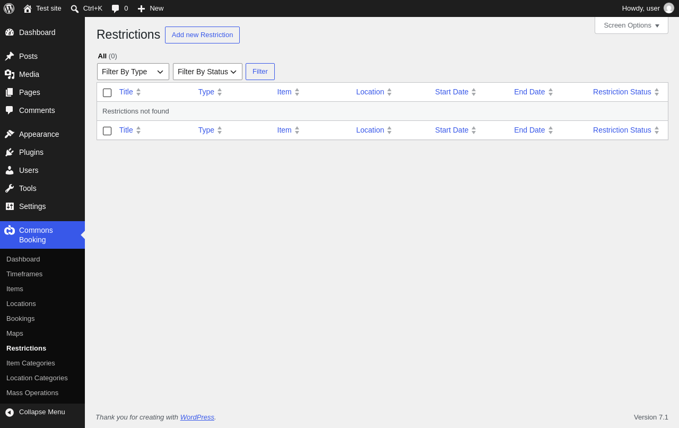Sort by Start Date header link
The height and width of the screenshot is (428, 679).
point(452,92)
